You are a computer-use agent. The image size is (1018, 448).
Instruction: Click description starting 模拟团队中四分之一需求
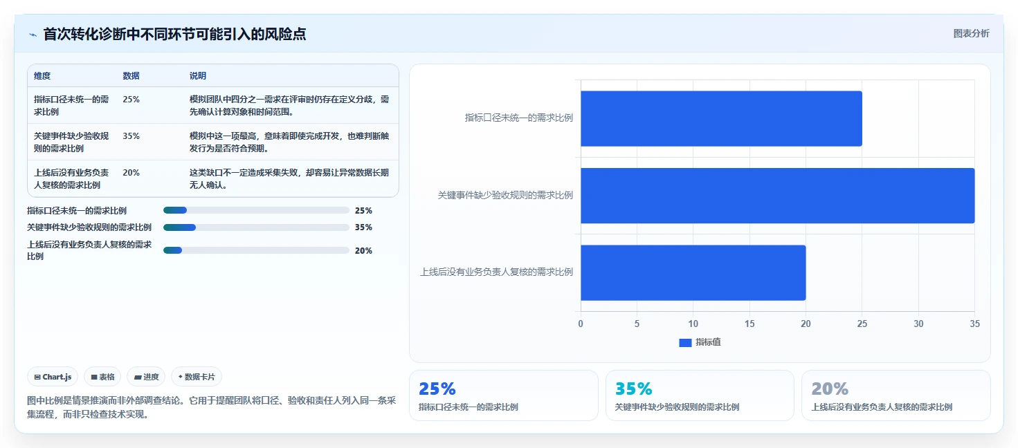pos(289,105)
